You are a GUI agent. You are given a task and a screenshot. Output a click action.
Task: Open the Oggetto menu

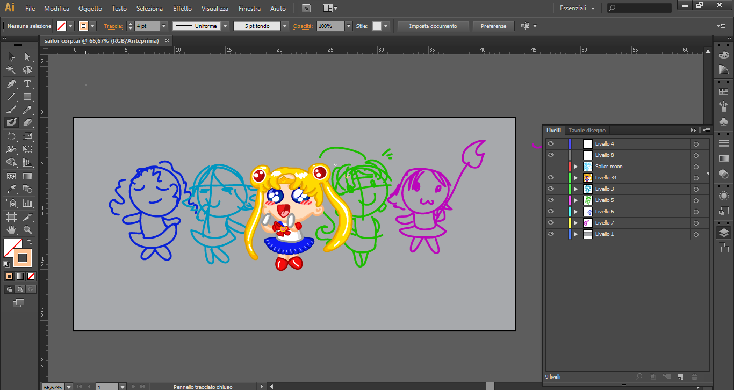click(90, 9)
